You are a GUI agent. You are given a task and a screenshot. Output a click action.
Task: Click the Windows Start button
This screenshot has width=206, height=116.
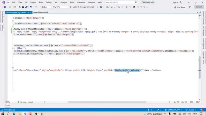click(3, 114)
